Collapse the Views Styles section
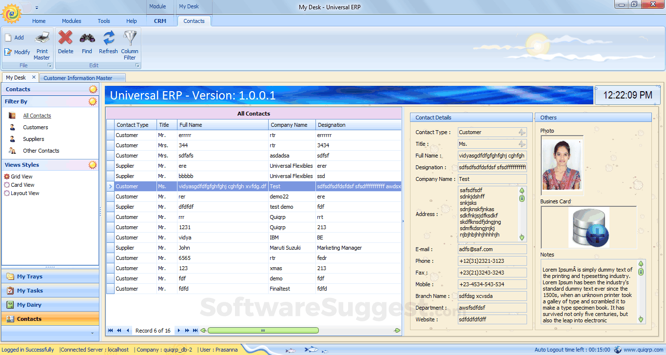Viewport: 666px width, 355px height. coord(93,165)
